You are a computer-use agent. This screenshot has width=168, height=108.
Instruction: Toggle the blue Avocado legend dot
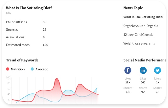[32, 69]
